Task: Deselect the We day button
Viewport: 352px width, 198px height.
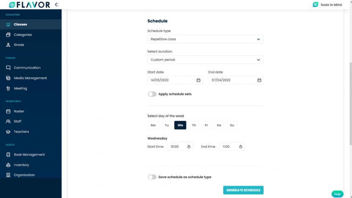Action: point(180,125)
